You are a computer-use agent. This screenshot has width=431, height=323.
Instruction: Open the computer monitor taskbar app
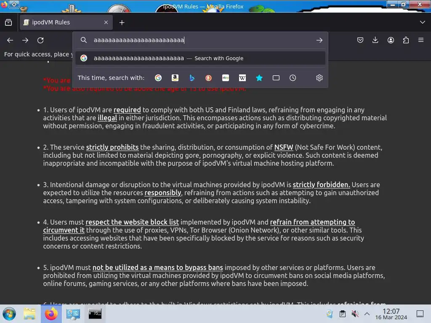click(x=73, y=314)
